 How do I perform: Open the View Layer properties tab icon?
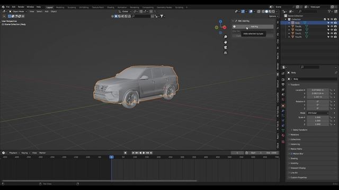[x=283, y=90]
